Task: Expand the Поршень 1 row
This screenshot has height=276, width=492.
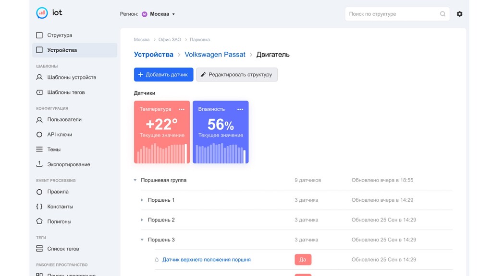Action: 142,200
